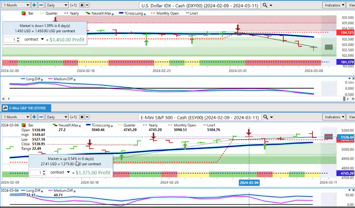Click Long.Diff settings dot in ESY00 indicator pane
355x208 pixels.
(42, 191)
